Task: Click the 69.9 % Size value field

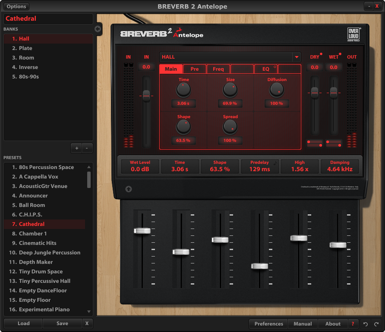Action: [x=230, y=103]
